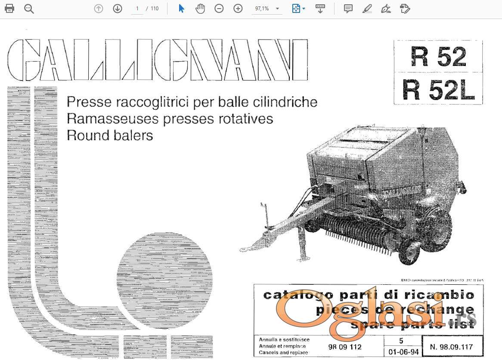Click the date 01-06-94

pos(403,352)
